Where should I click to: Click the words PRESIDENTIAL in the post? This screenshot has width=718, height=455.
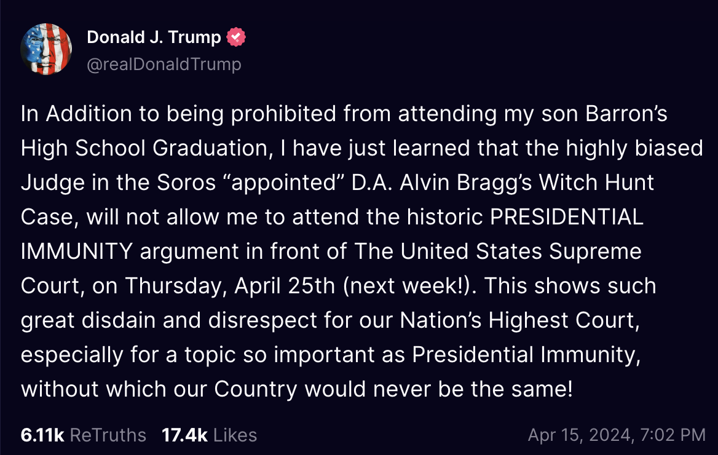click(567, 216)
